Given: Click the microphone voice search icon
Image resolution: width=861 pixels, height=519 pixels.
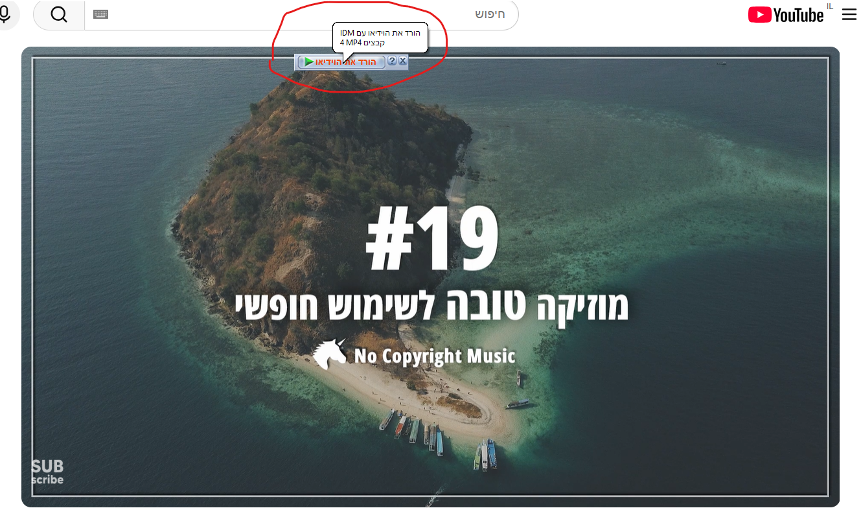Looking at the screenshot, I should point(5,14).
